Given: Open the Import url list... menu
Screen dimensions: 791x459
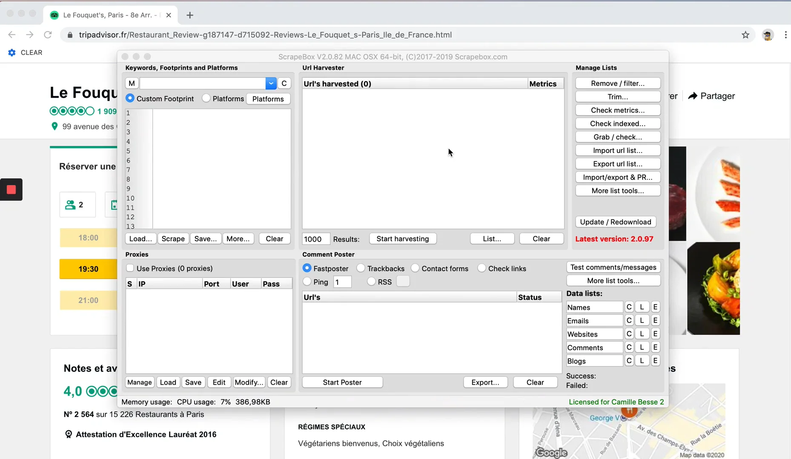Looking at the screenshot, I should (618, 150).
